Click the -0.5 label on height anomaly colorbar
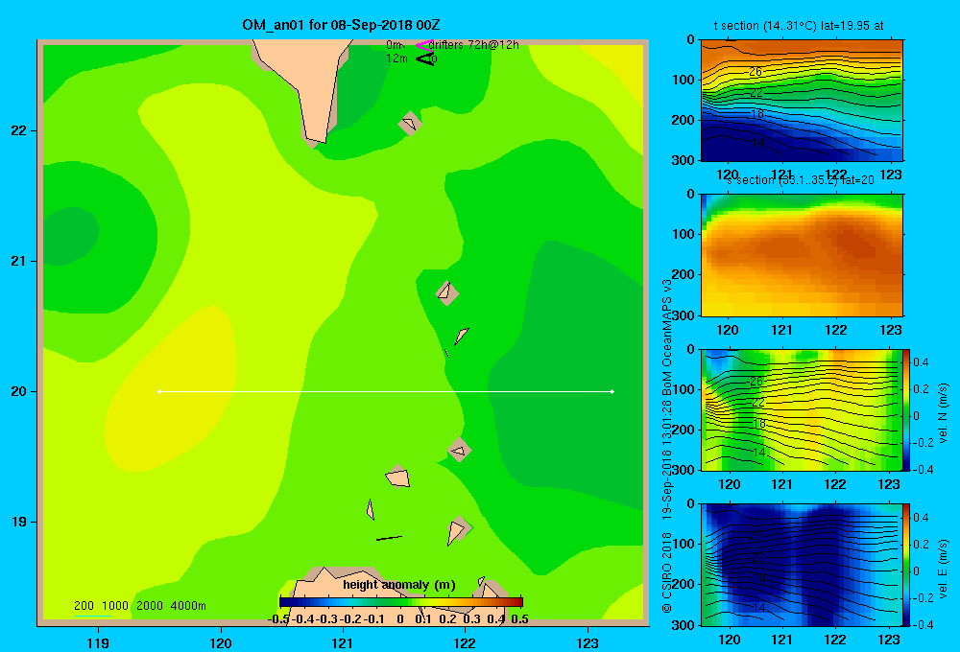Image resolution: width=960 pixels, height=652 pixels. point(278,619)
